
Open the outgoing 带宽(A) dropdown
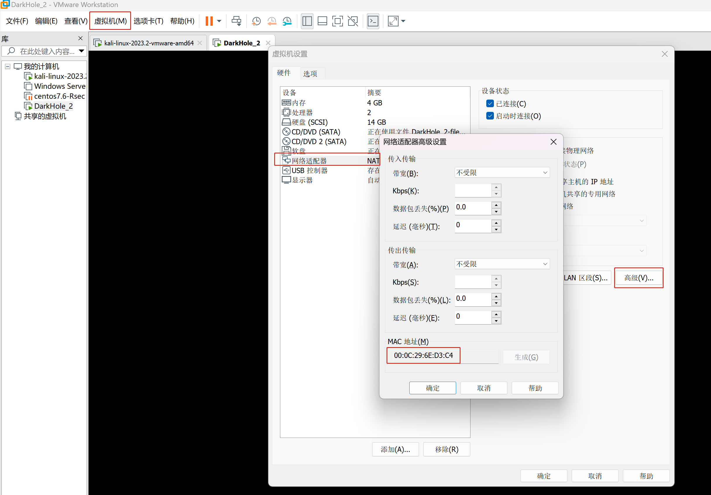[502, 264]
